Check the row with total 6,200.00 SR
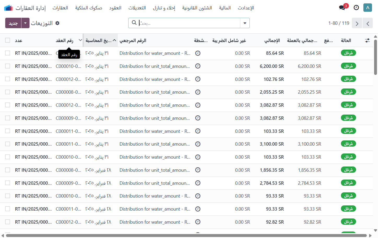 [8, 66]
